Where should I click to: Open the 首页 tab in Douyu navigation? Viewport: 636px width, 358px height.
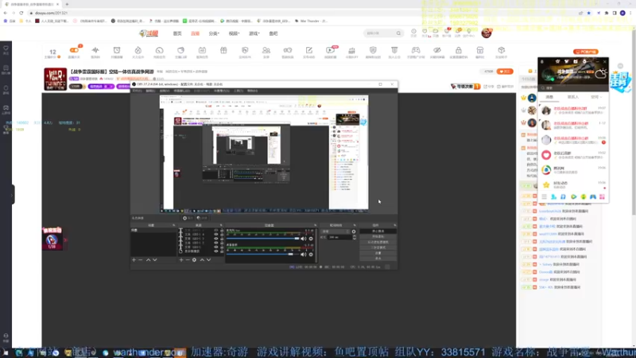[x=177, y=33]
